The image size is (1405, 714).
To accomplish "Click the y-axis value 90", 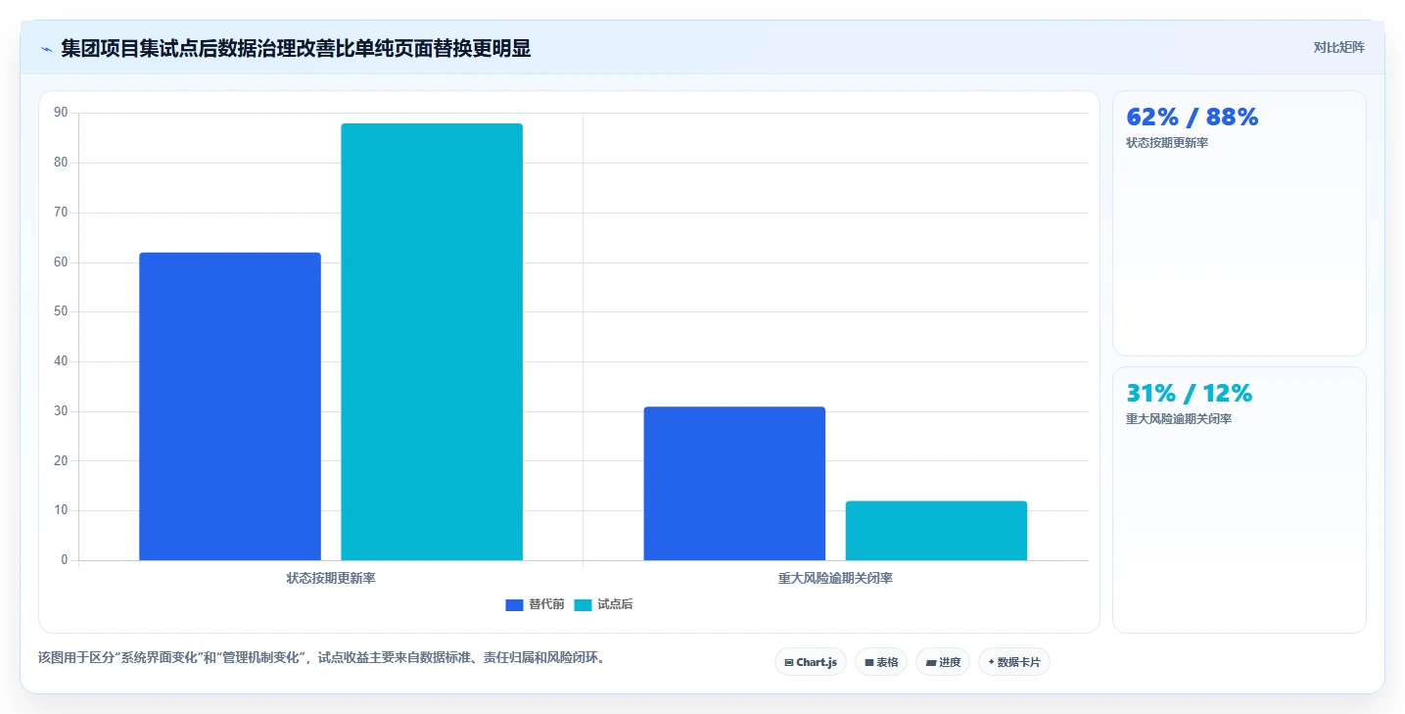I will [x=61, y=113].
